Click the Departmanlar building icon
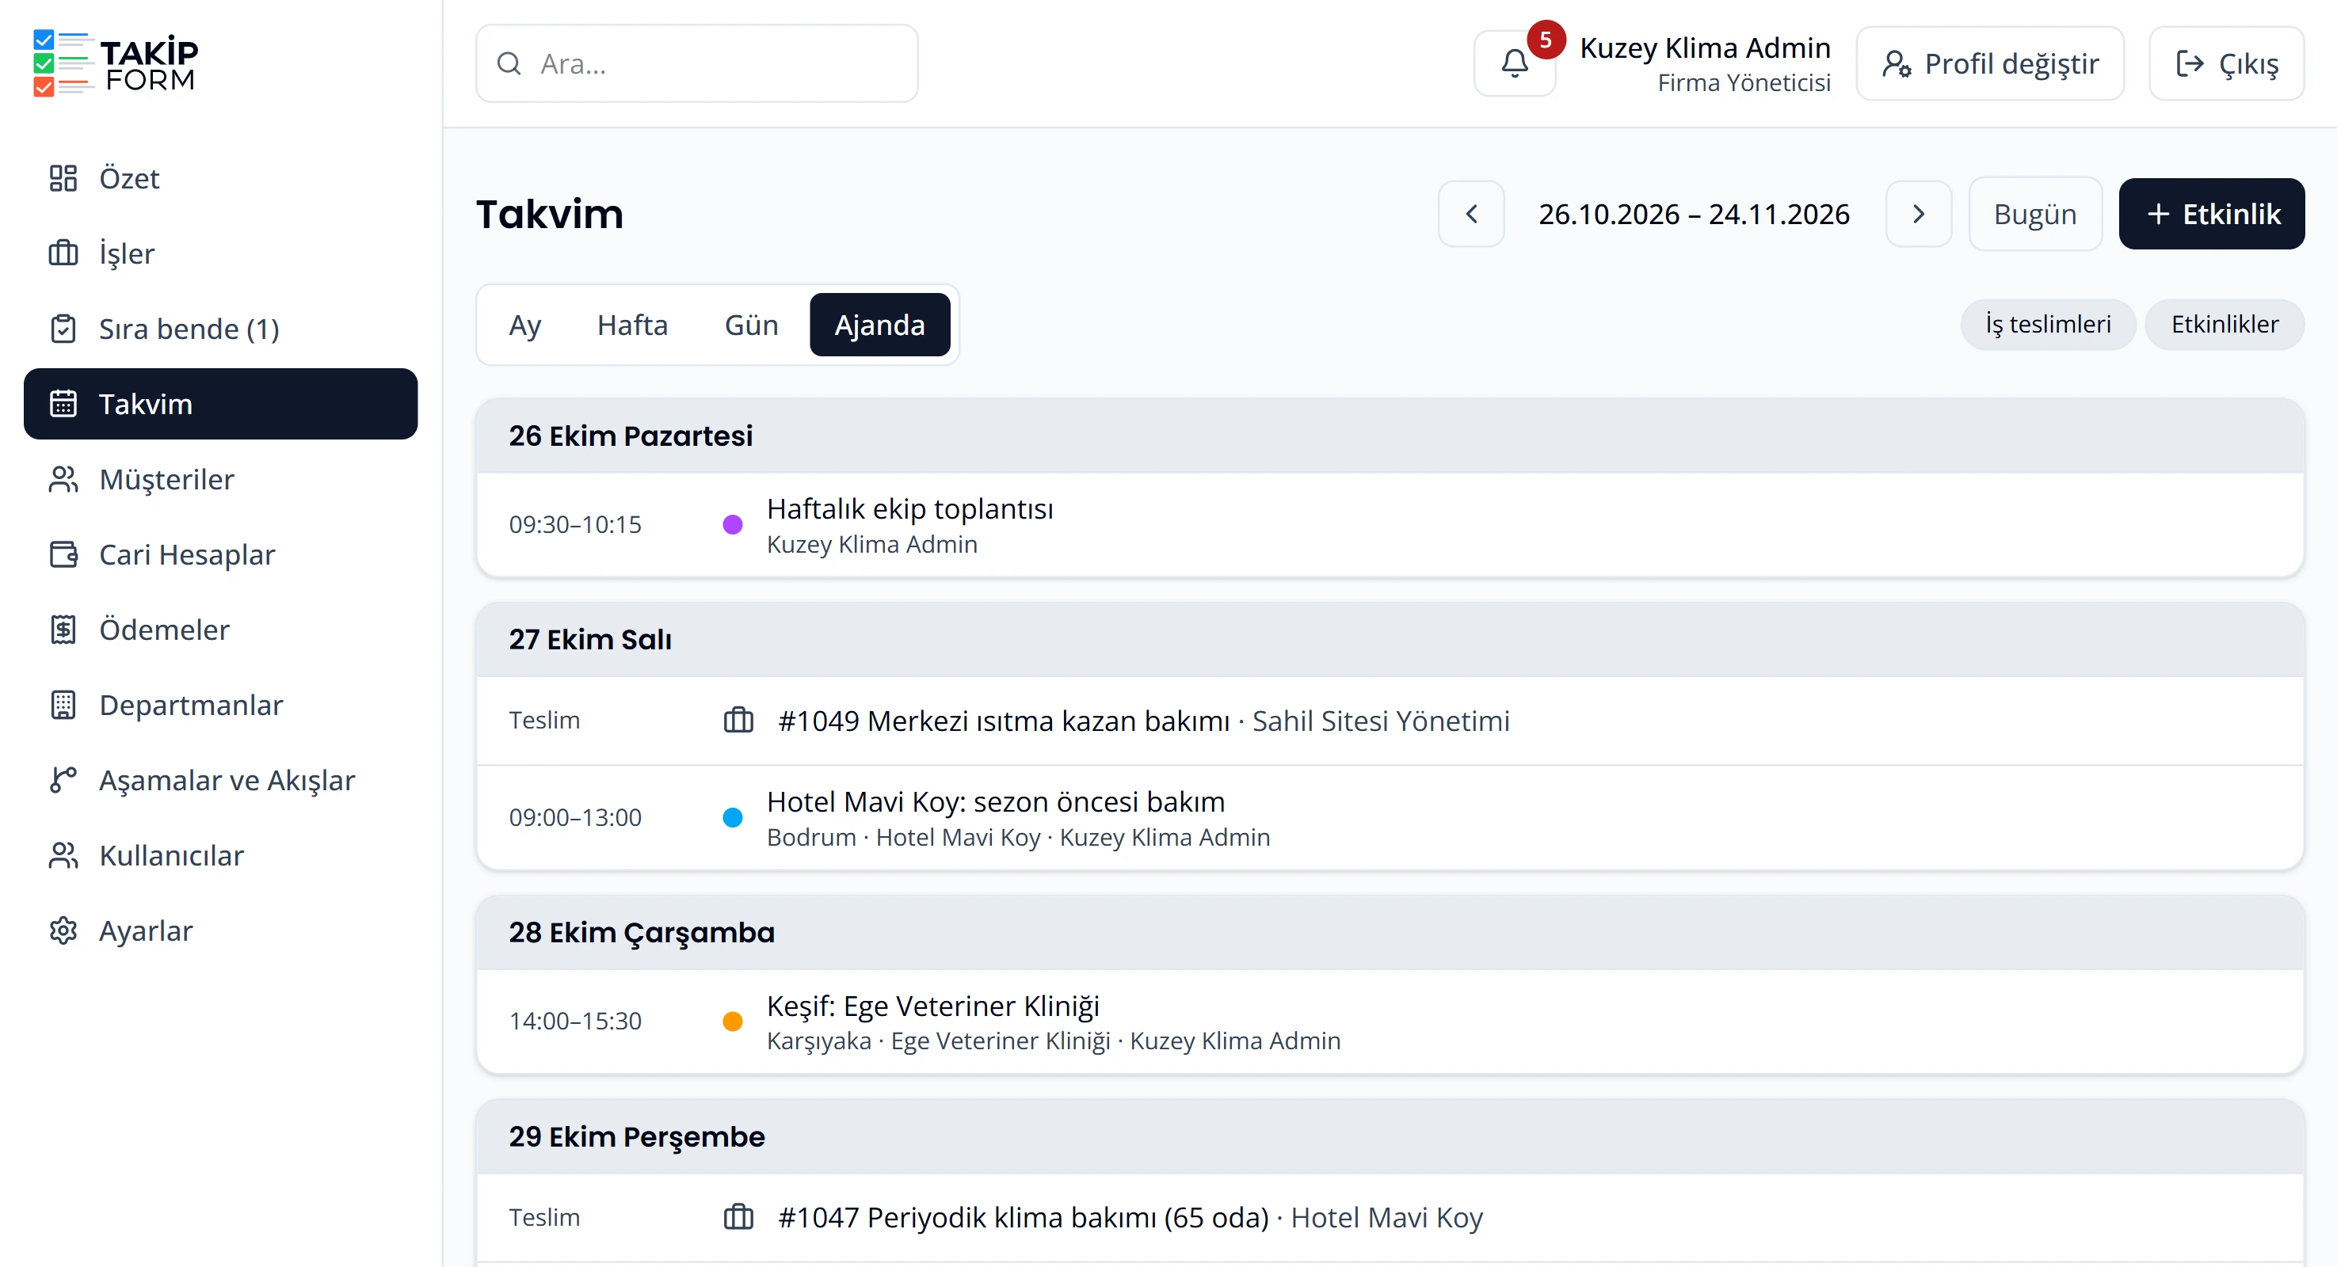The height and width of the screenshot is (1267, 2337). 63,705
